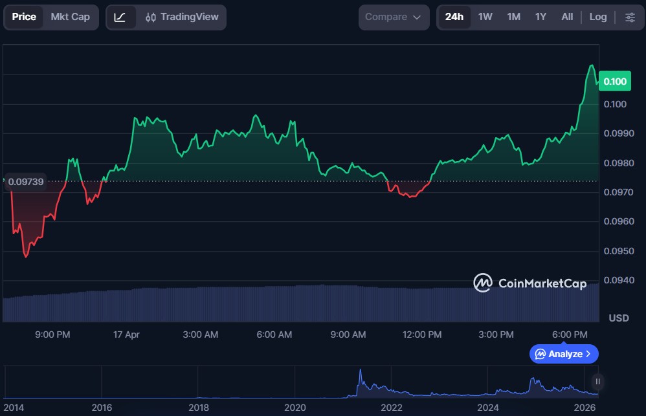Click the Compare dropdown chevron arrow
This screenshot has width=646, height=416.
pos(416,17)
